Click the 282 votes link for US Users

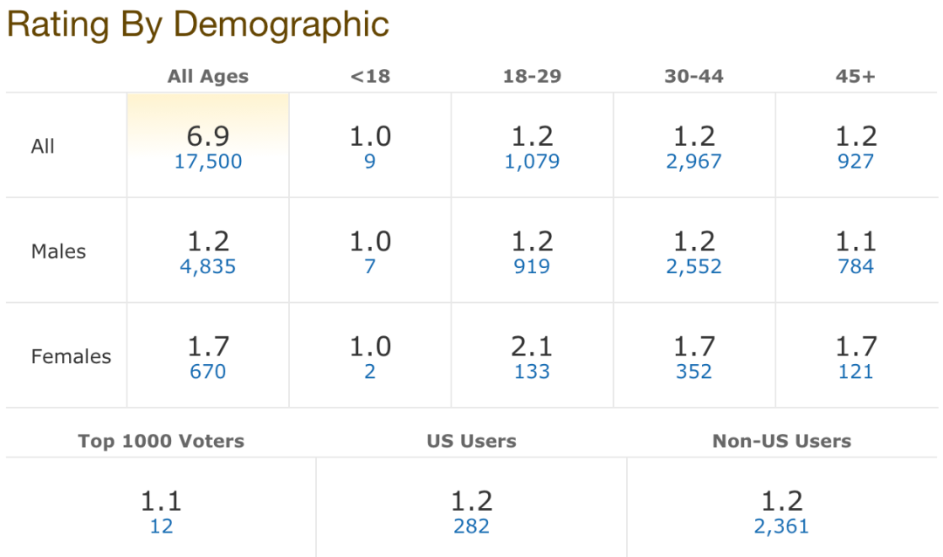point(471,526)
